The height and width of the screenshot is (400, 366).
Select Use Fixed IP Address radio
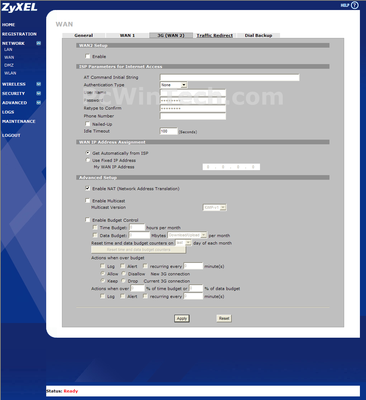point(88,160)
